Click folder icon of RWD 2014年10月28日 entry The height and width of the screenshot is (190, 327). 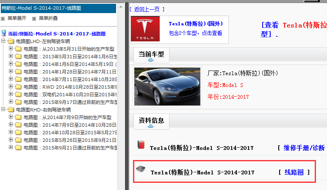18,87
